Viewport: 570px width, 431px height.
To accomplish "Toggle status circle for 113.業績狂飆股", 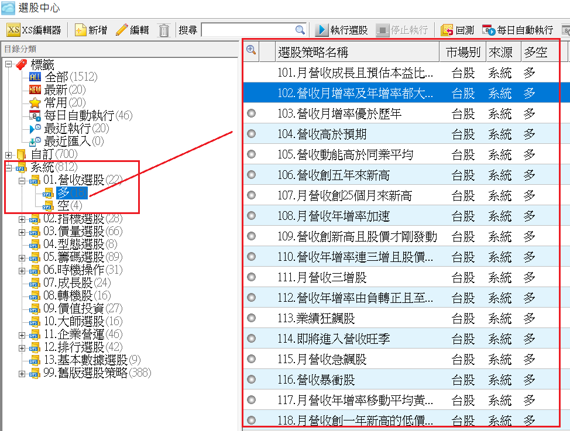I will coord(252,318).
